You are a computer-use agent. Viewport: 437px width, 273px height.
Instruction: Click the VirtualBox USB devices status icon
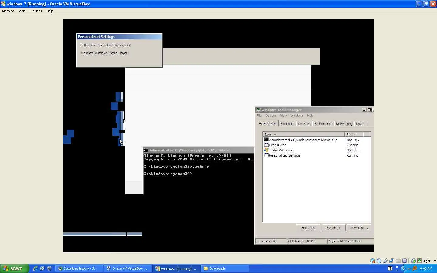pyautogui.click(x=385, y=261)
